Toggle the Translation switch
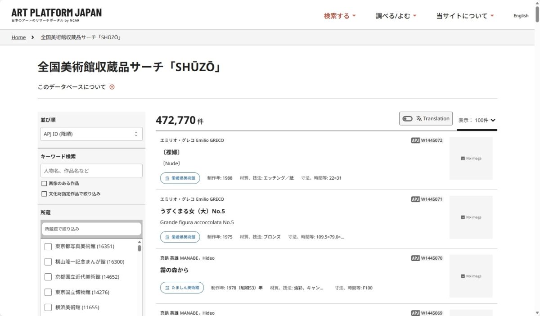The width and height of the screenshot is (540, 316). [x=408, y=119]
